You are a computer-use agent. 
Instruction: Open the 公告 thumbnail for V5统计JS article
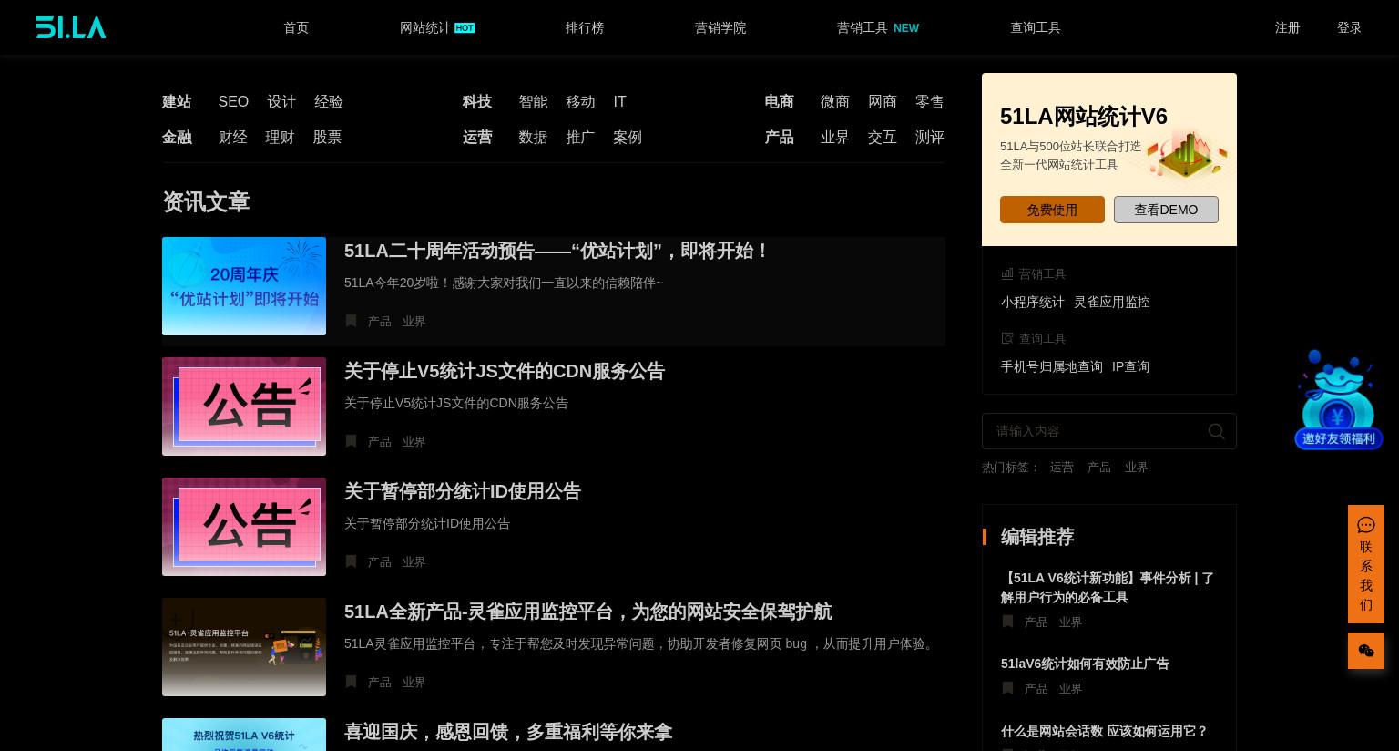[x=244, y=406]
